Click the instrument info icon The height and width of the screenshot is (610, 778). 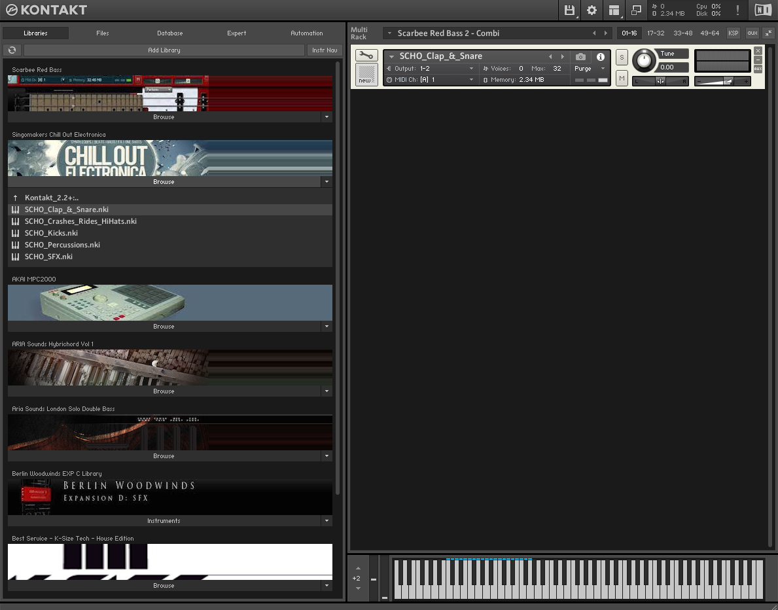[601, 56]
